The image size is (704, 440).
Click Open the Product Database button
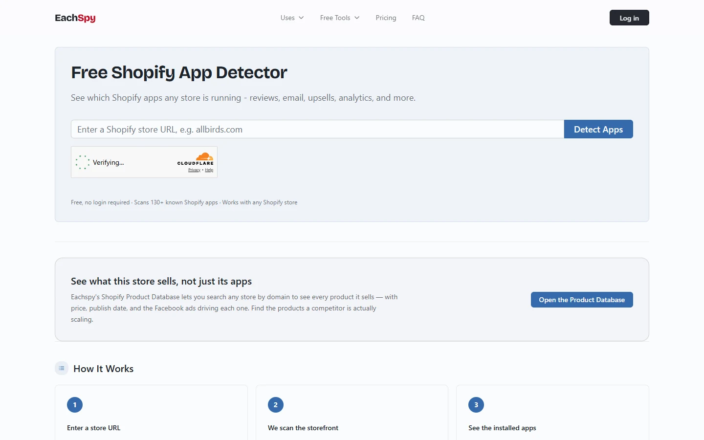tap(582, 300)
